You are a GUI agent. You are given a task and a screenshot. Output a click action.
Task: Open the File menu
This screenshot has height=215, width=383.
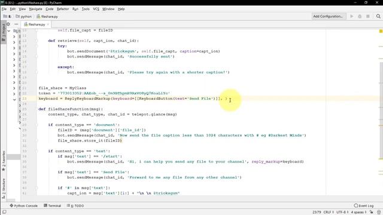(4, 9)
